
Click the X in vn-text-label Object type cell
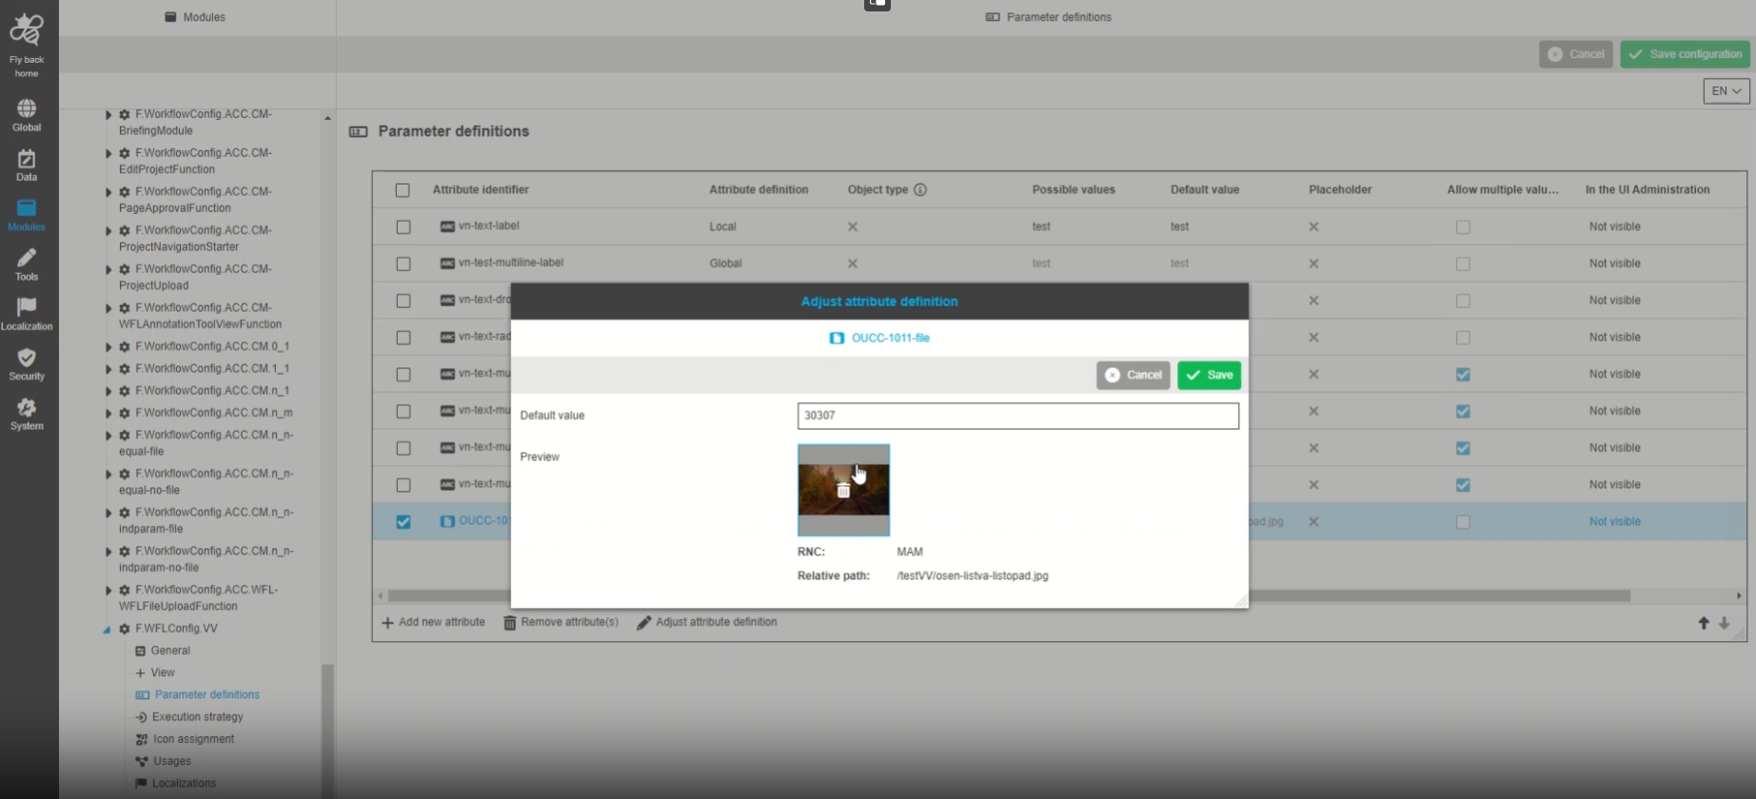[x=853, y=226]
